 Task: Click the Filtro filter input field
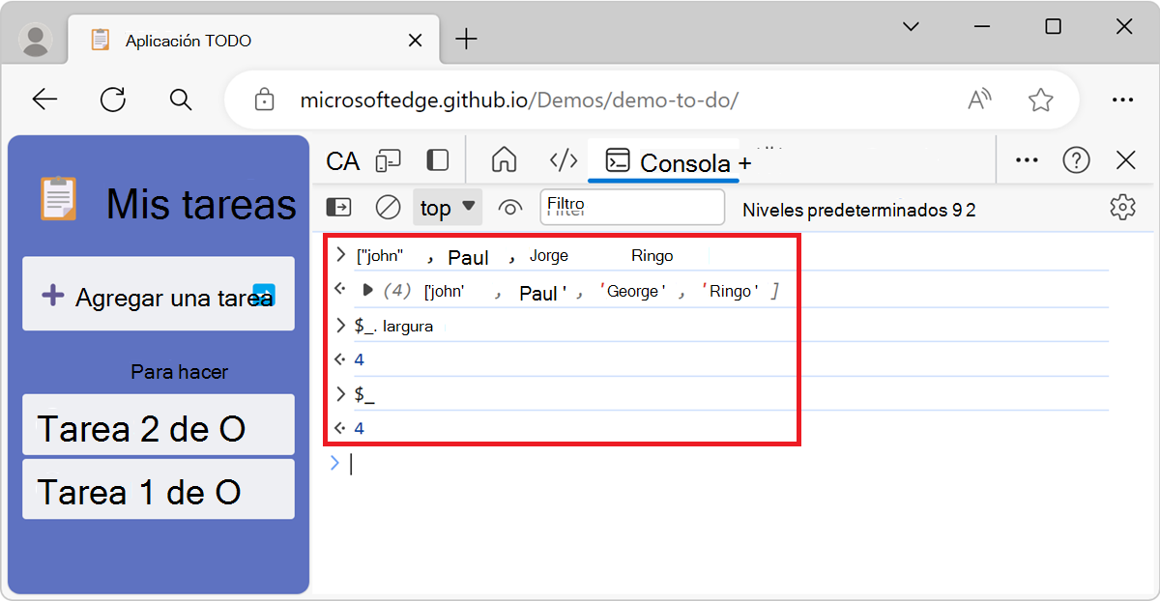click(x=632, y=207)
